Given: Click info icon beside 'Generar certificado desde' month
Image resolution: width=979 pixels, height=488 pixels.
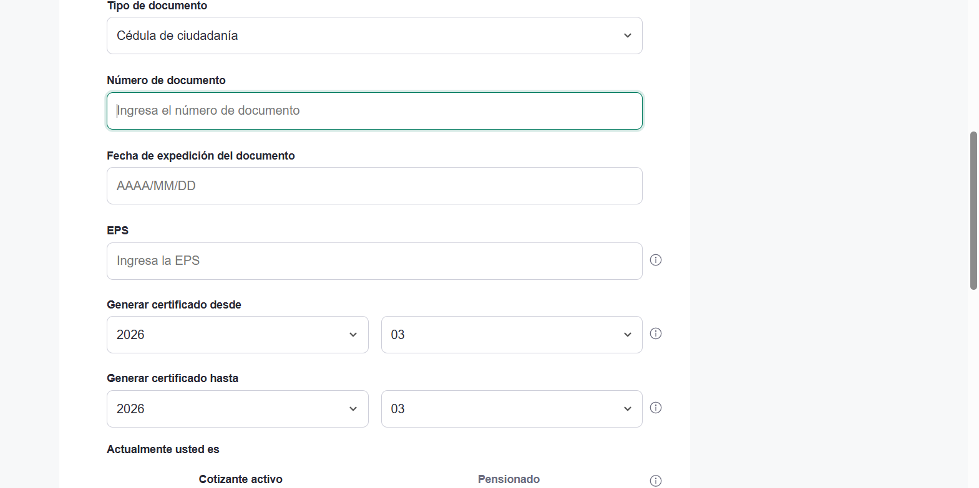Looking at the screenshot, I should [x=656, y=333].
